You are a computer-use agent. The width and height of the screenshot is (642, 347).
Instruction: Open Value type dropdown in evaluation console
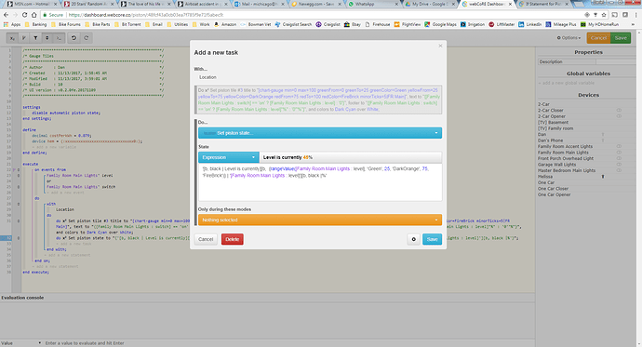tap(21, 343)
